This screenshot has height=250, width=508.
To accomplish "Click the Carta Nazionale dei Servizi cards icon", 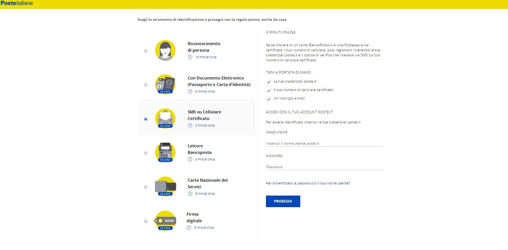I will (165, 187).
